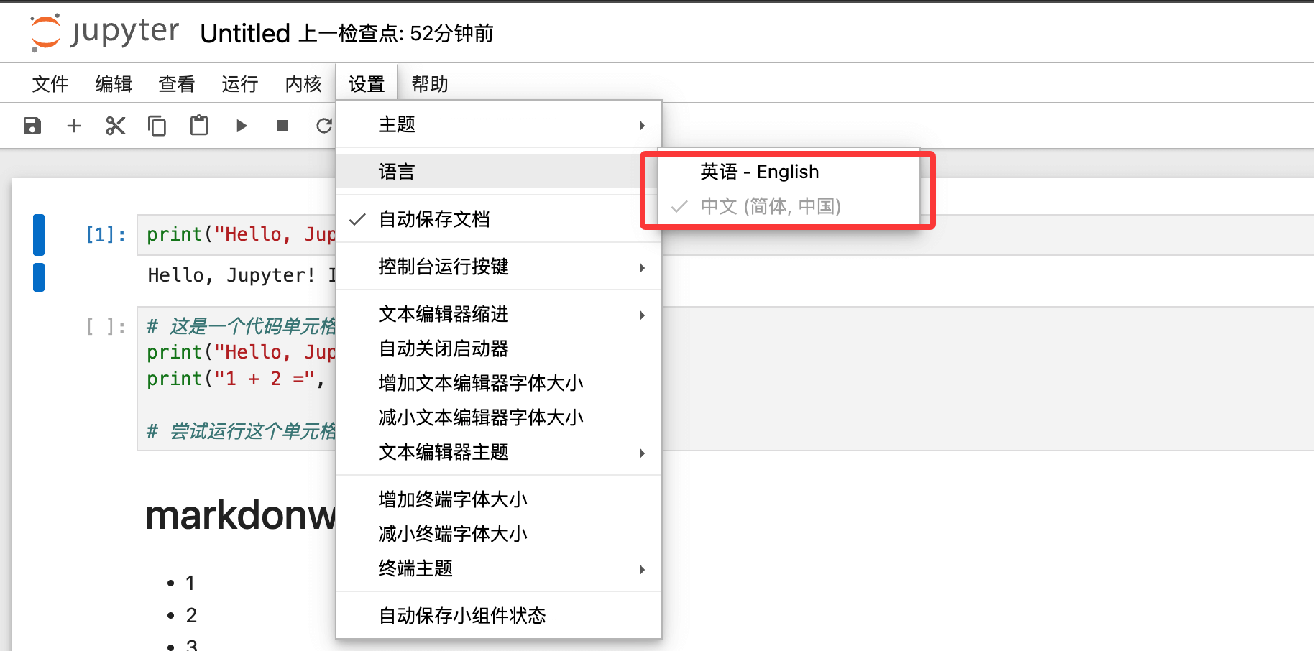
Task: Insert a new cell with plus icon
Action: 74,126
